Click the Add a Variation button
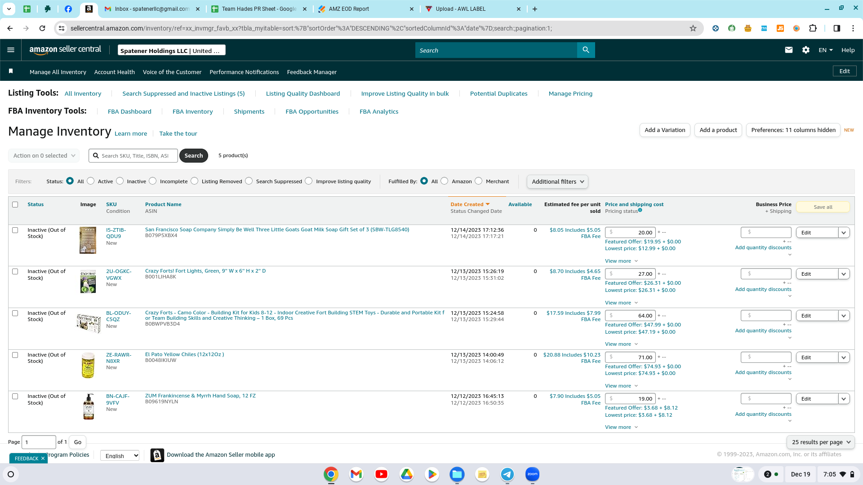The height and width of the screenshot is (485, 863). point(665,130)
